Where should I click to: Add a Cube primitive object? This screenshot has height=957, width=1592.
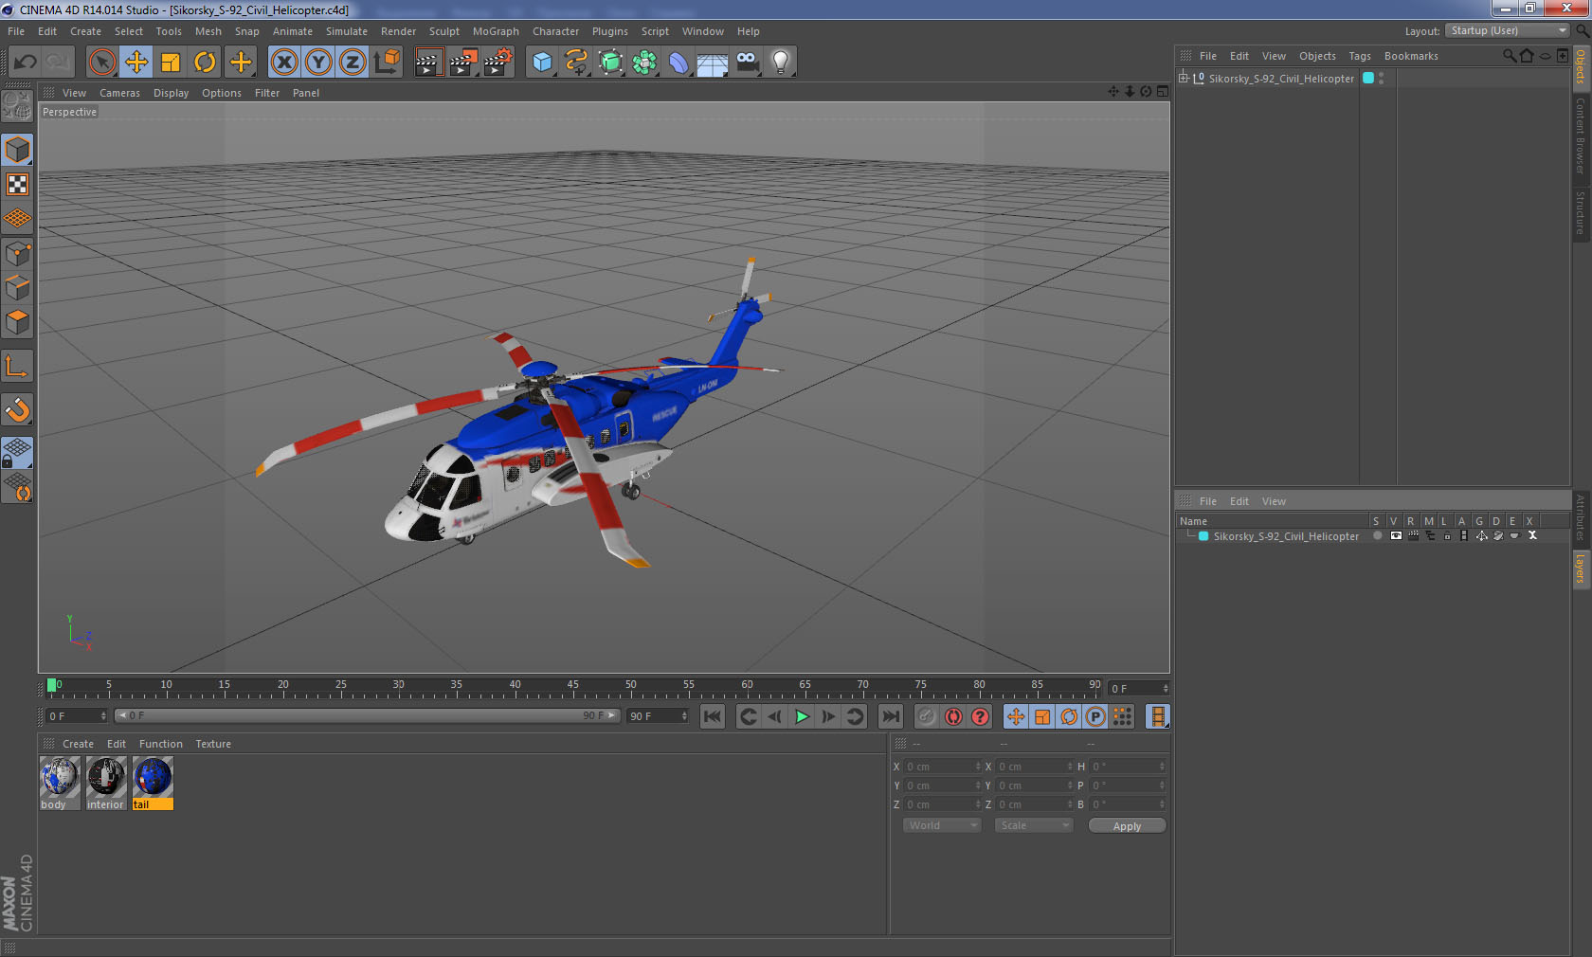pyautogui.click(x=542, y=63)
